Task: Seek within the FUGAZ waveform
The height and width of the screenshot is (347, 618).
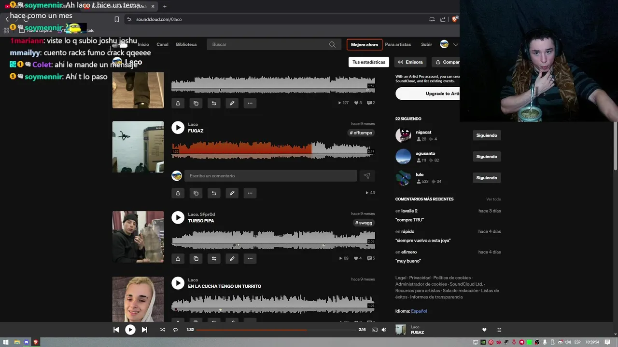Action: click(273, 149)
